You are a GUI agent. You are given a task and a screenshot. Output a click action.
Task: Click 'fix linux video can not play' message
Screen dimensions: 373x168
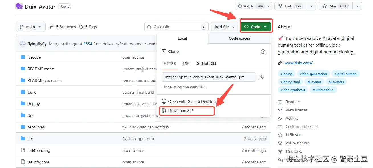pos(146,127)
